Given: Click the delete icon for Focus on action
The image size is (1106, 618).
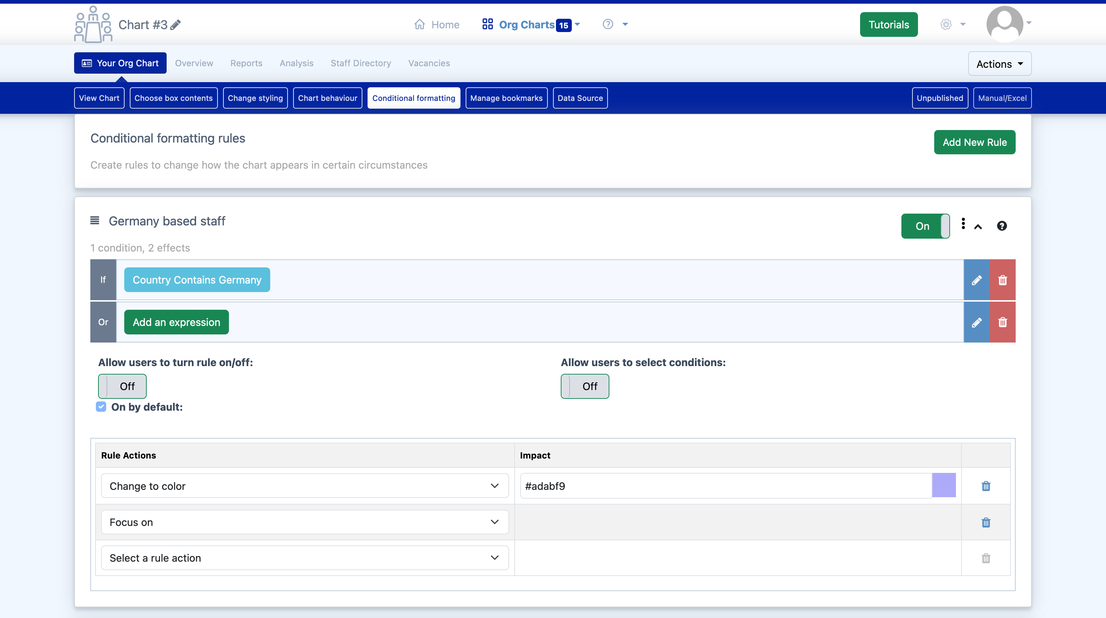Looking at the screenshot, I should [986, 522].
